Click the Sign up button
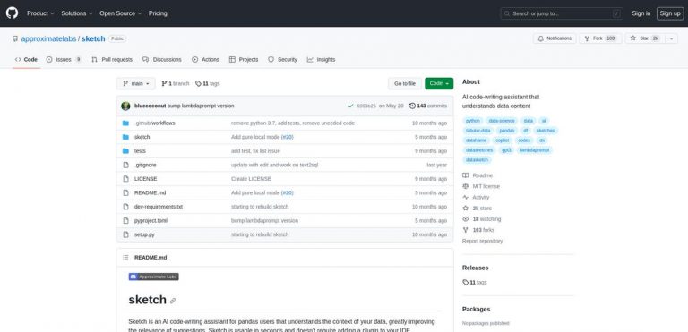Screen dimensions: 688x332 pyautogui.click(x=670, y=13)
